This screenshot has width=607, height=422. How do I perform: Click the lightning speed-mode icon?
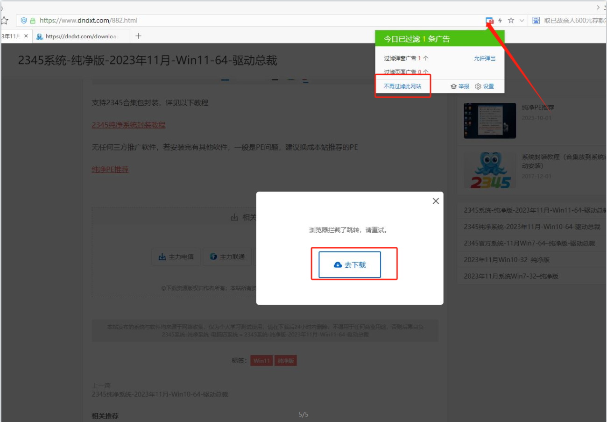click(500, 21)
